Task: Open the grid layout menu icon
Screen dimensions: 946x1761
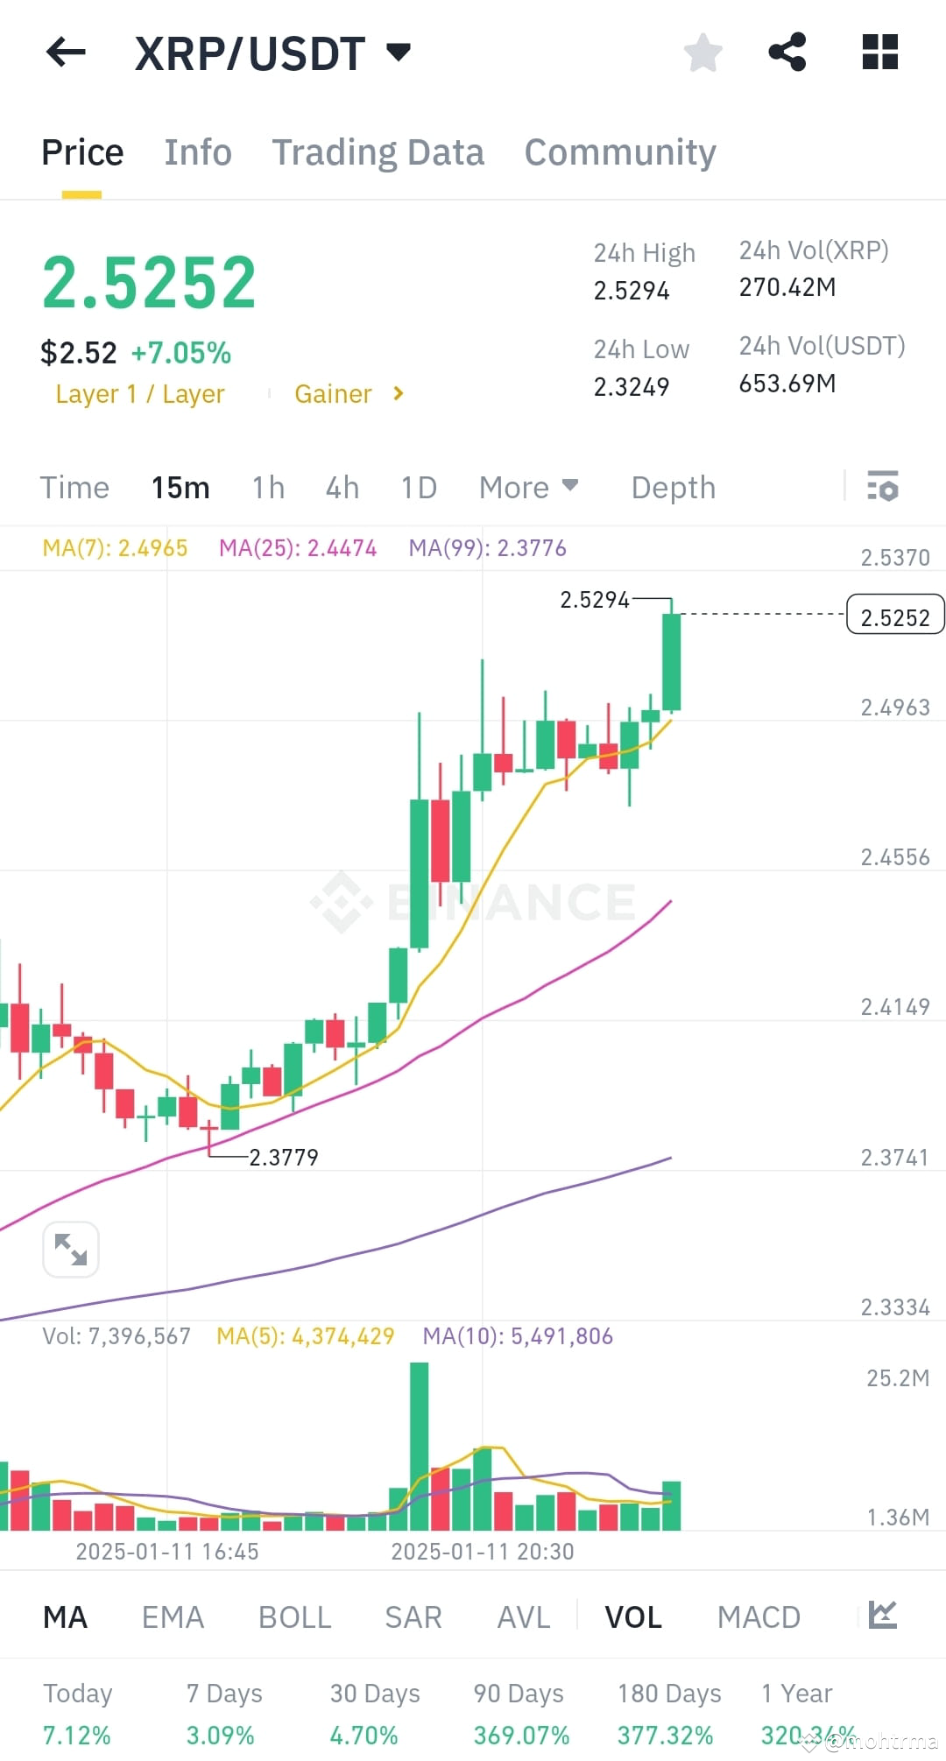Action: [880, 53]
